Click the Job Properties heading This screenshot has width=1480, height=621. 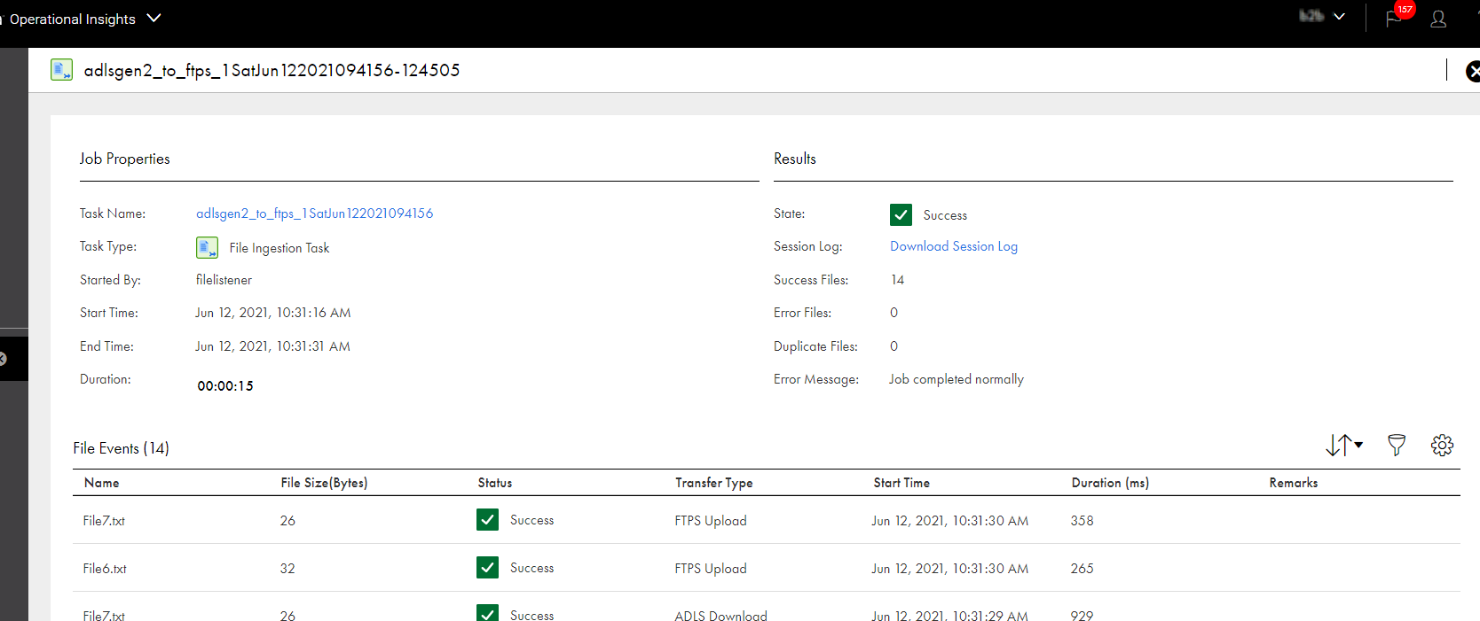coord(125,159)
